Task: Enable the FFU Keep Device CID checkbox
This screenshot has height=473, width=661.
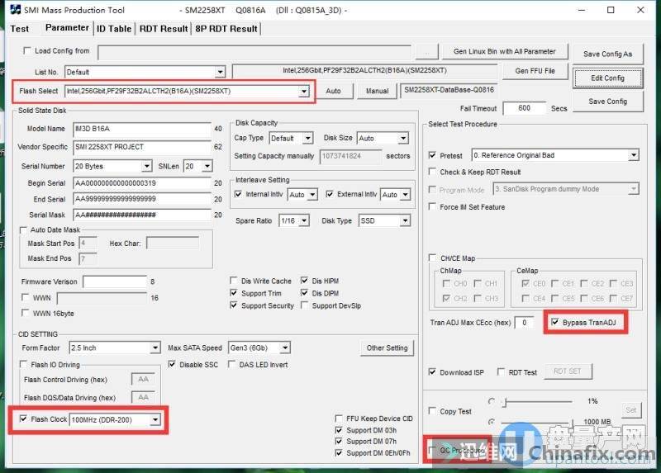Action: (x=339, y=419)
